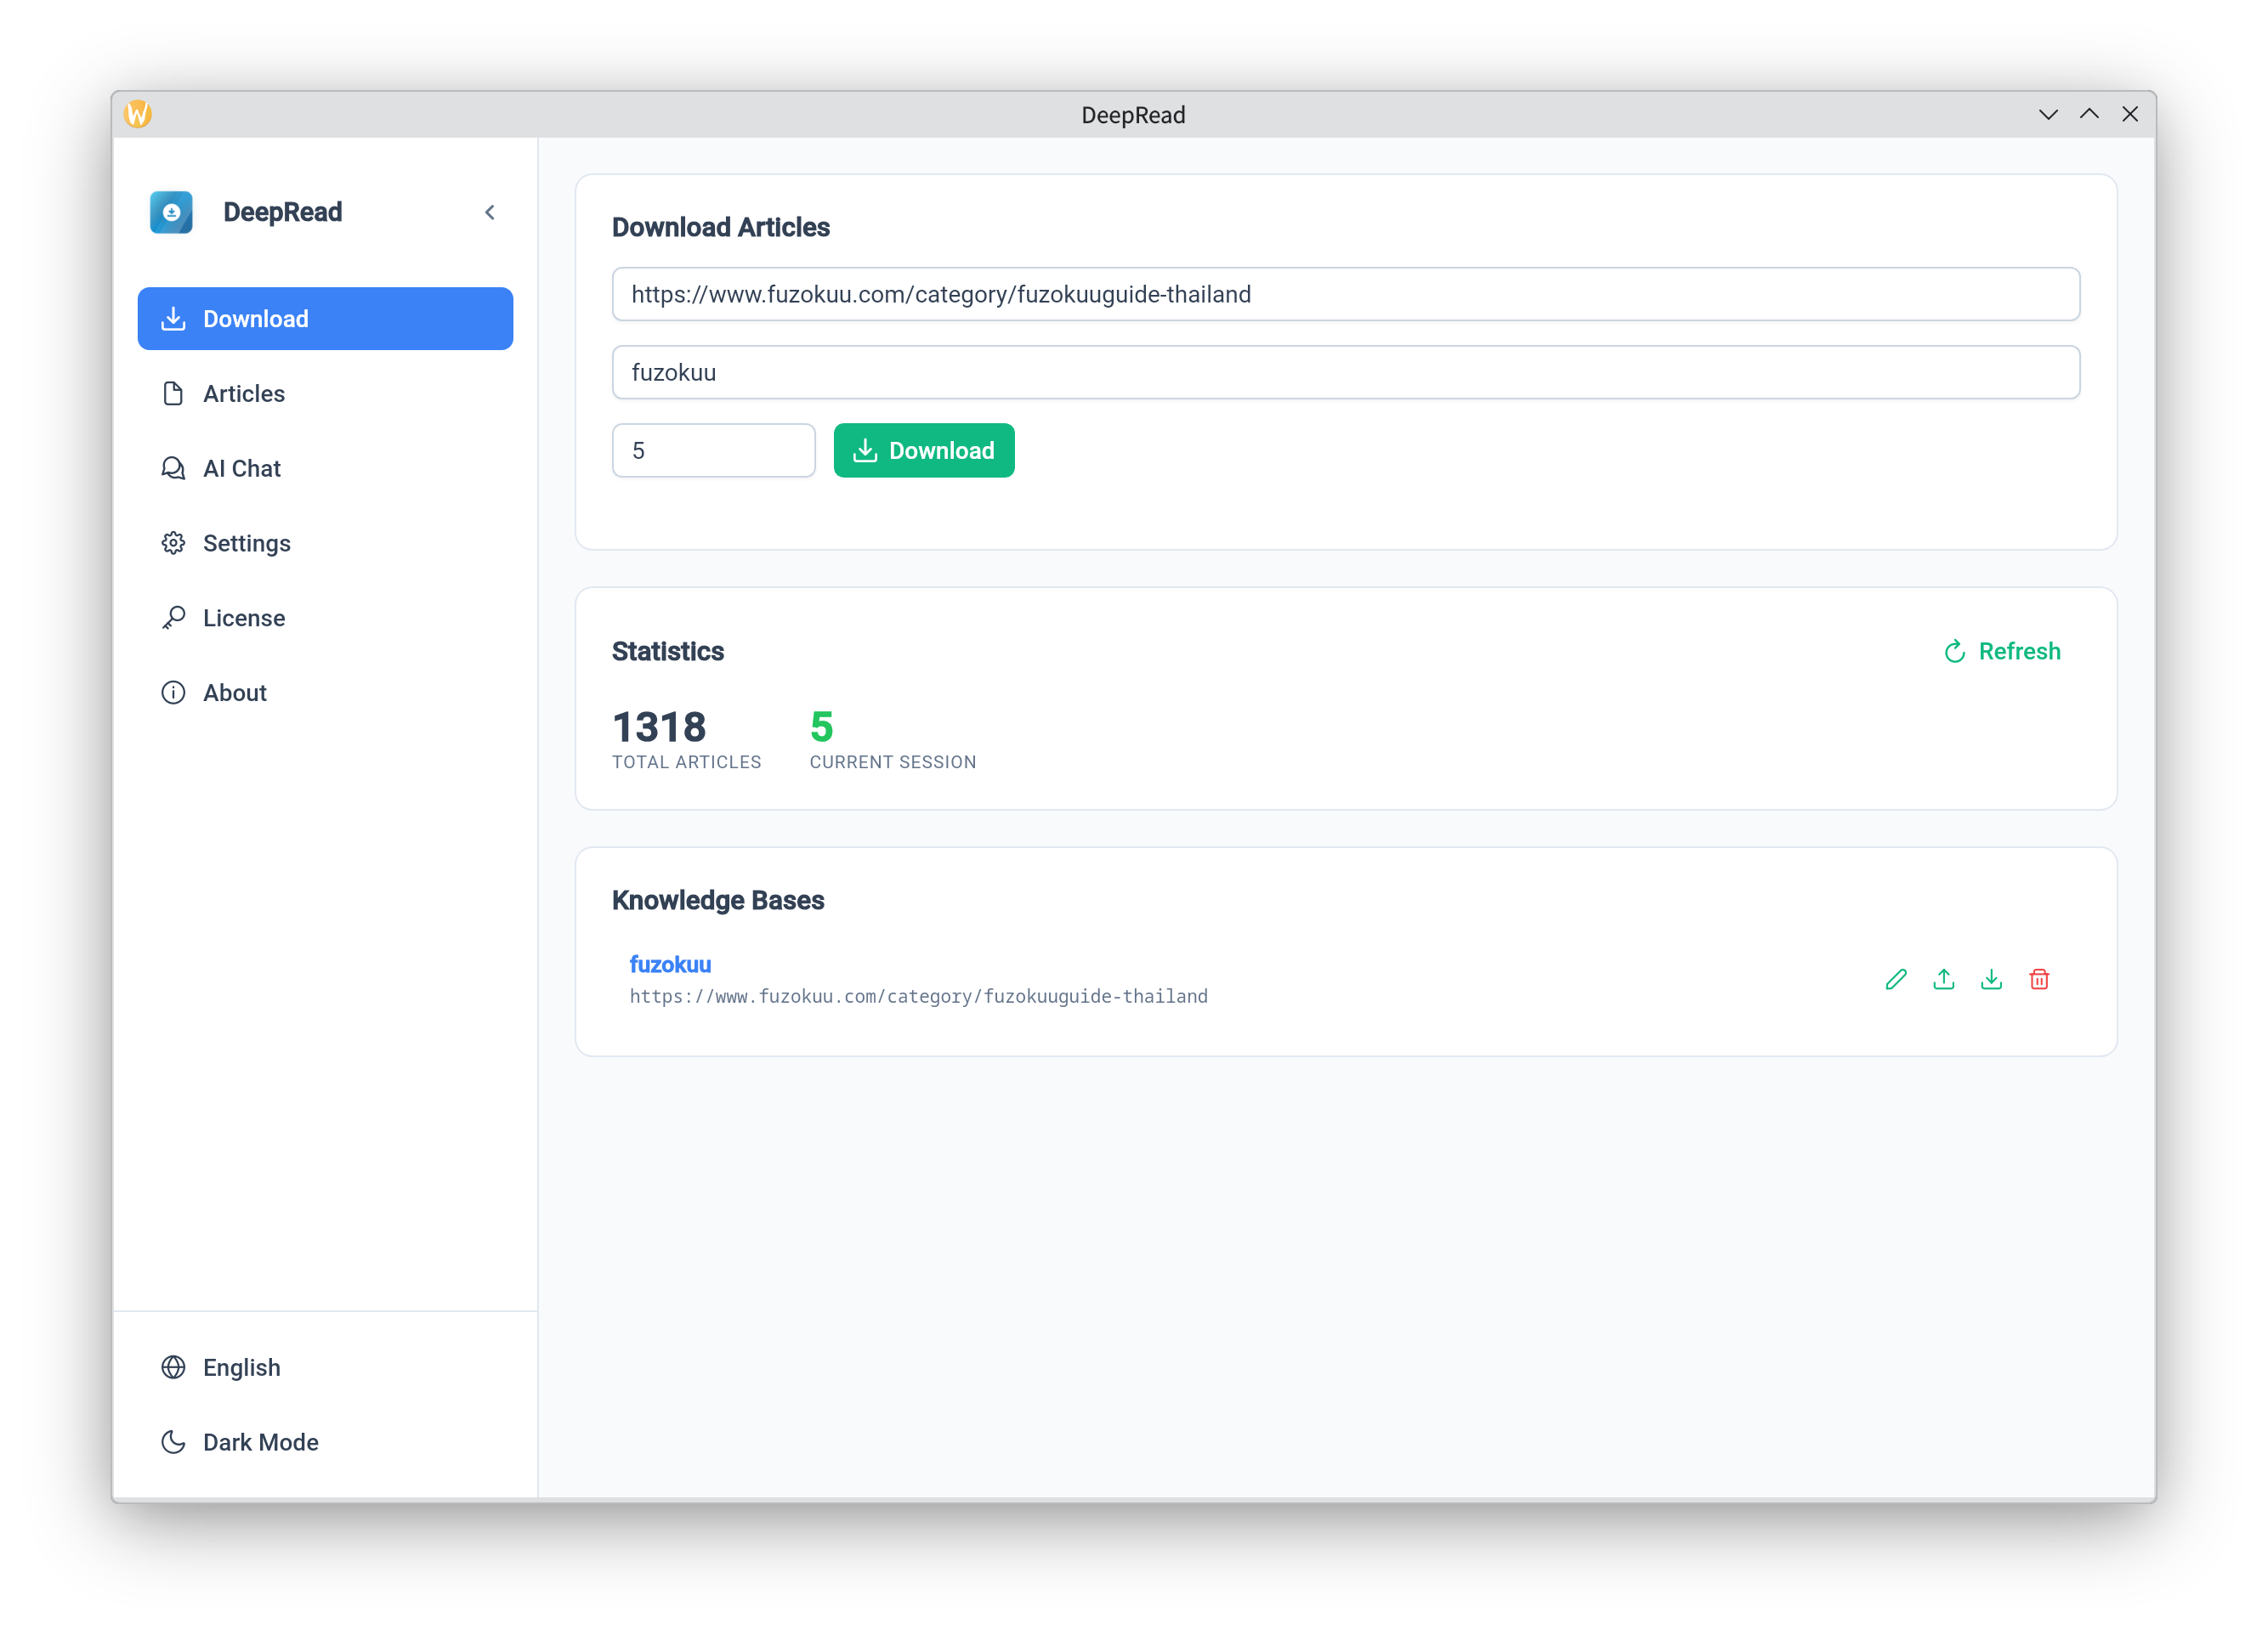Click the globe icon next to English
This screenshot has width=2268, height=1635.
click(x=173, y=1367)
